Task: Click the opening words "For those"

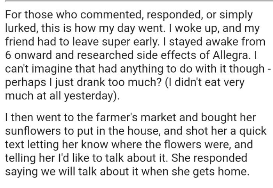Action: (24, 15)
